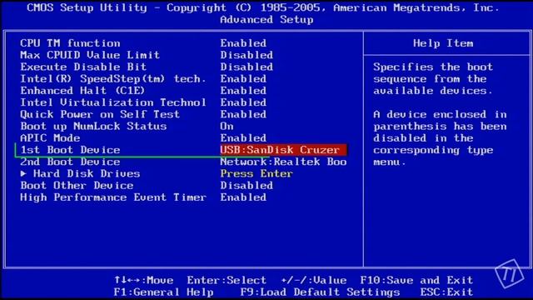Toggle SpeedStep Enabled value

point(243,79)
